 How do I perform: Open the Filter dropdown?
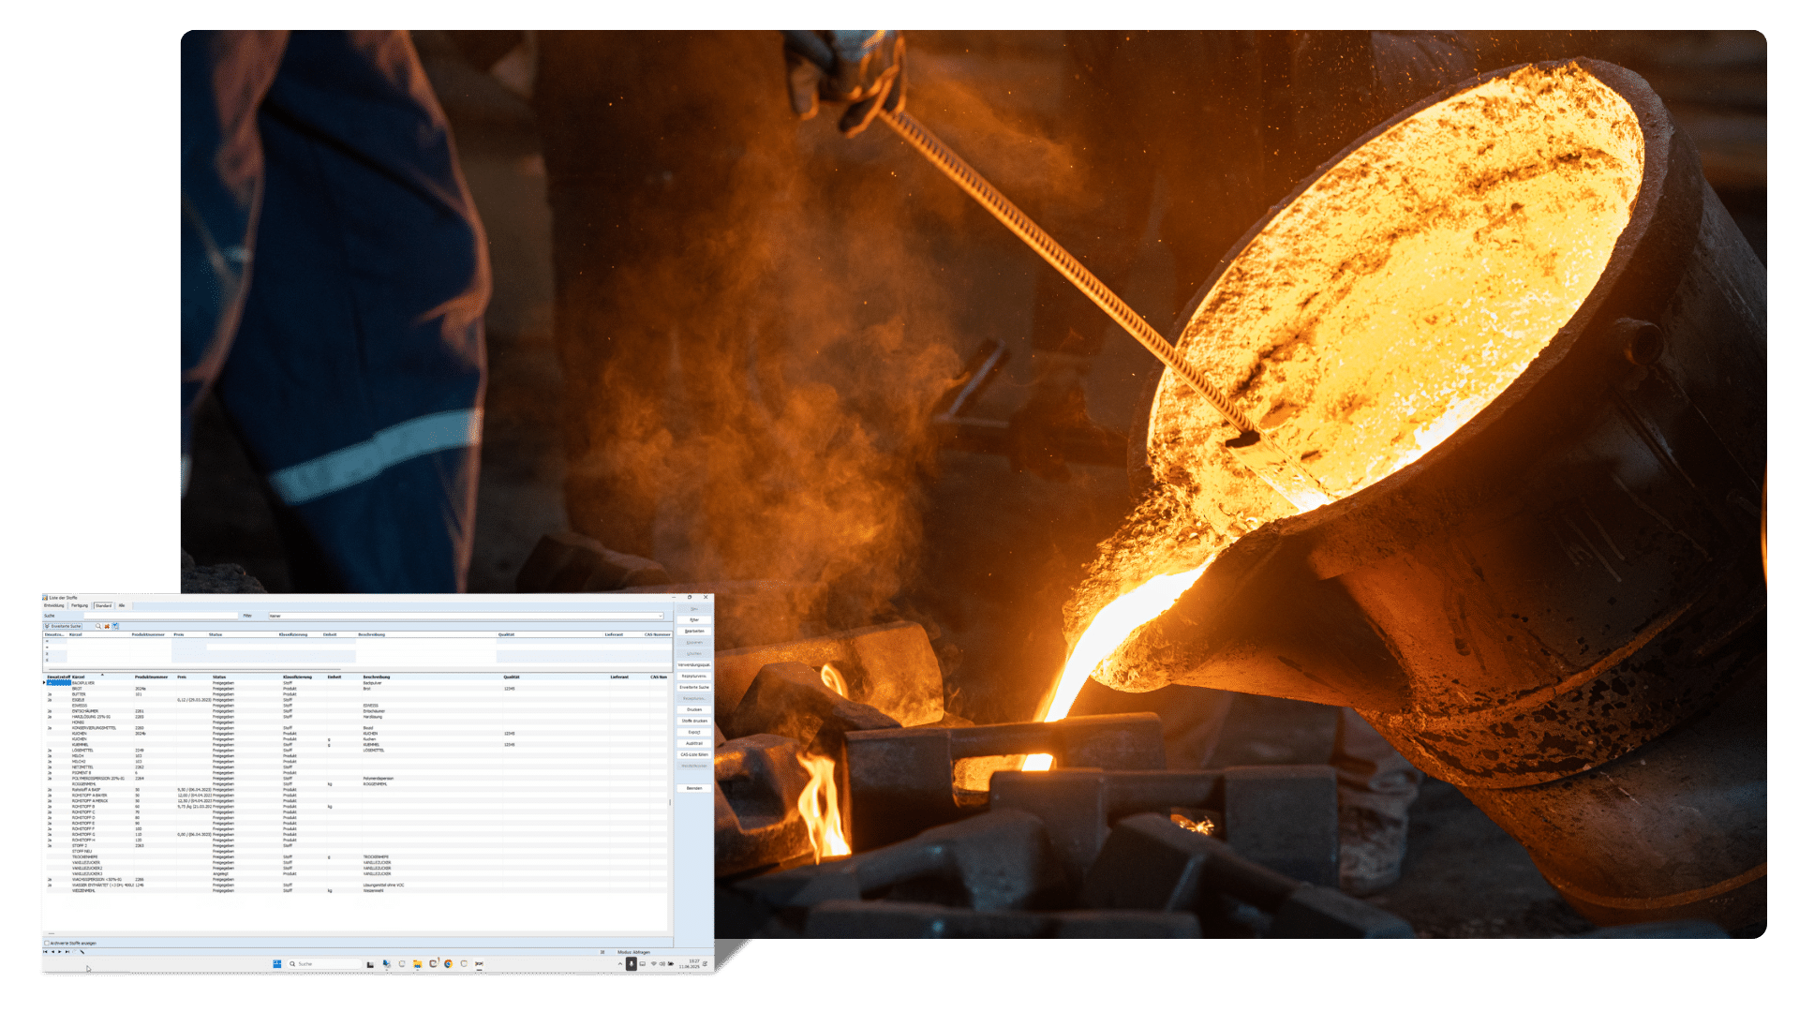click(661, 616)
